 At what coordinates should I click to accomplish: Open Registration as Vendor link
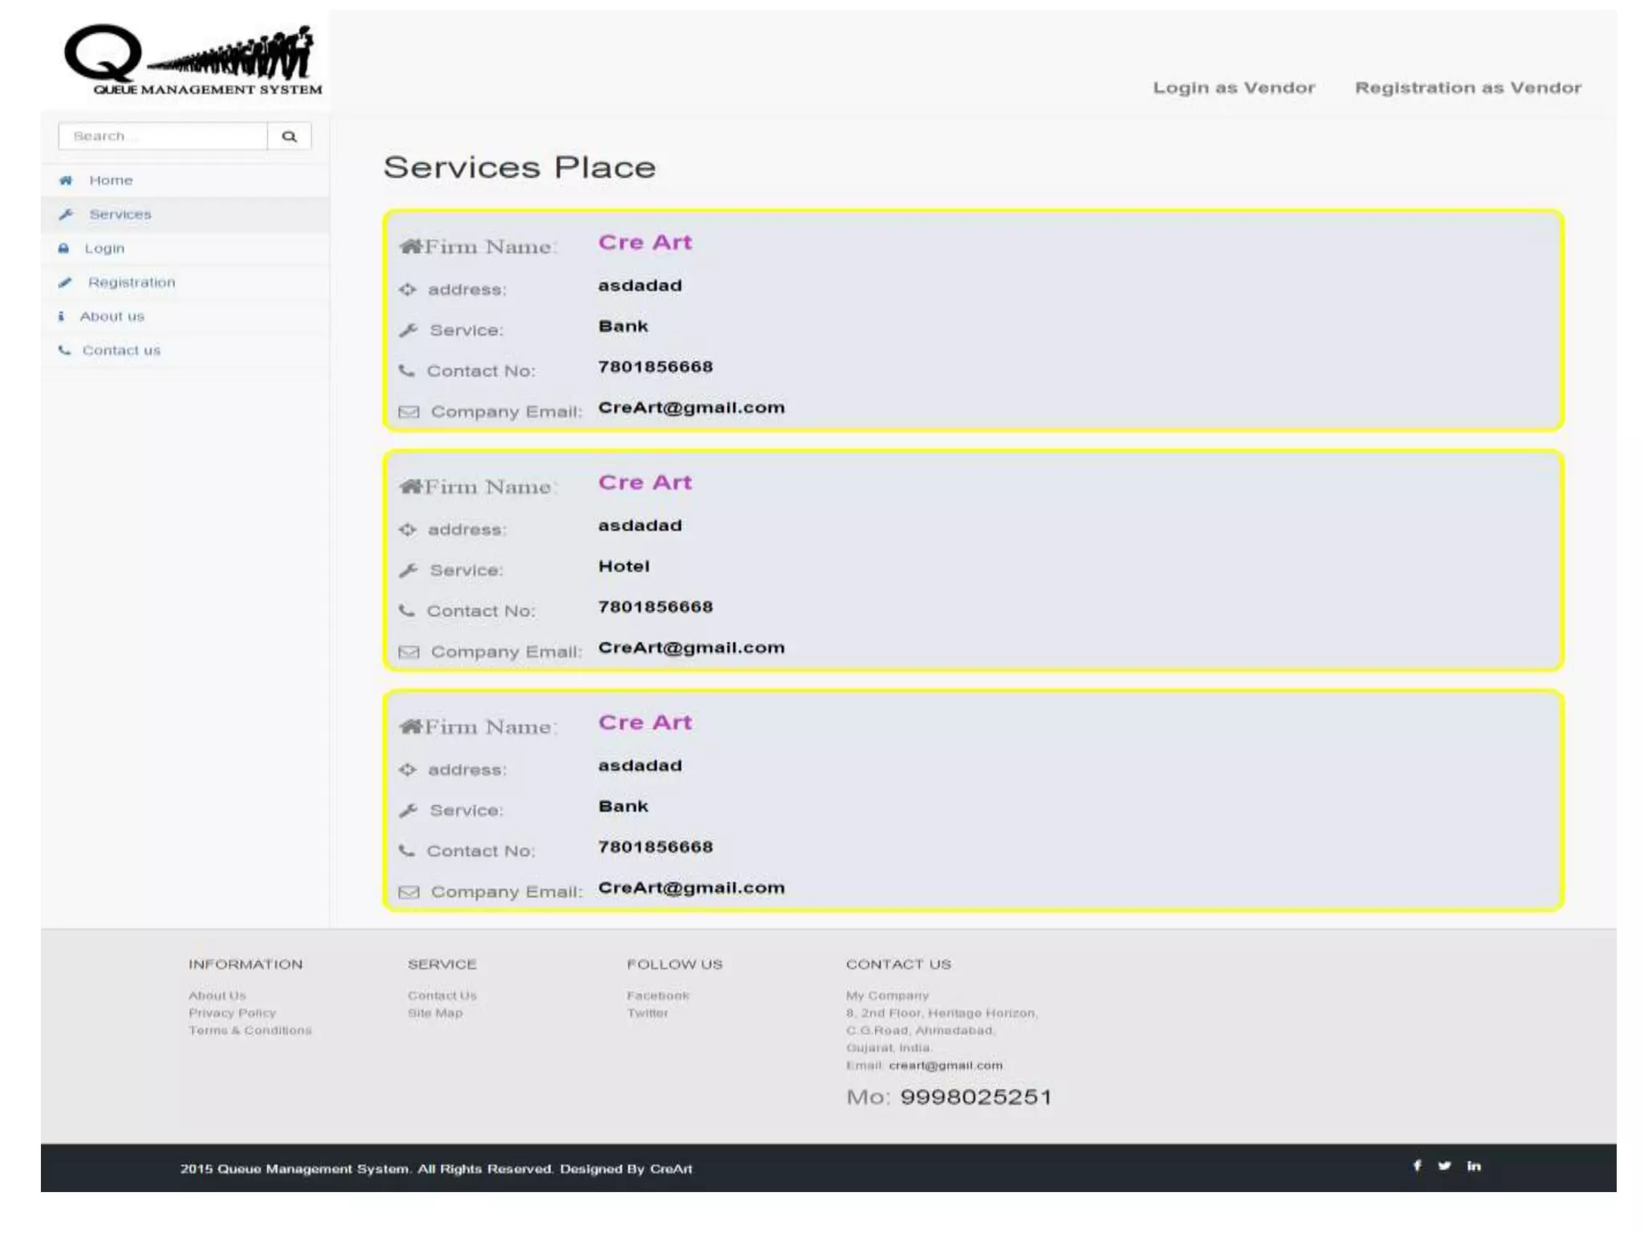point(1467,87)
